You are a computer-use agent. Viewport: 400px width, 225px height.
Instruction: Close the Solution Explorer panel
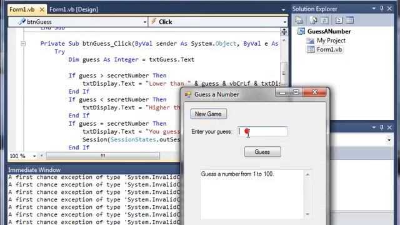coord(389,9)
